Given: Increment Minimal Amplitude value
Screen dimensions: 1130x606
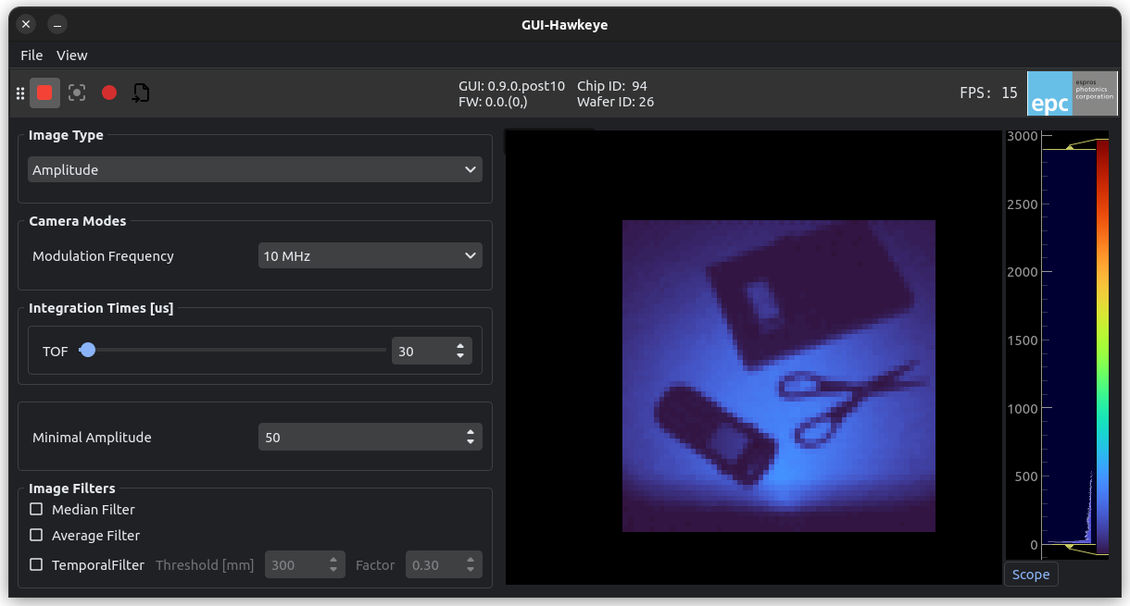Looking at the screenshot, I should pyautogui.click(x=471, y=432).
